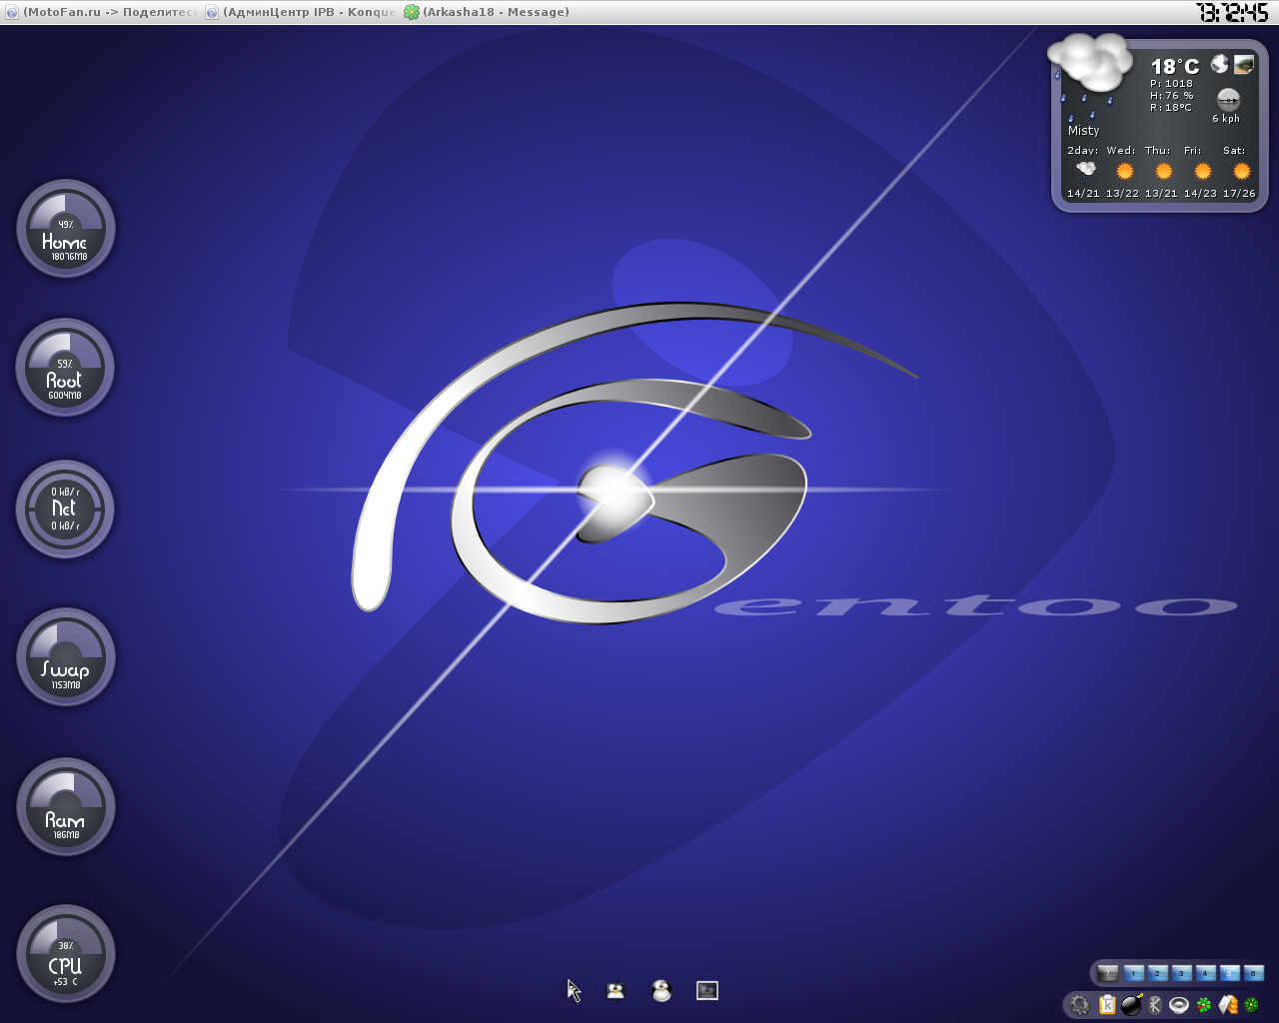Select the Wed forecast sun icon
1279x1023 pixels.
1125,171
